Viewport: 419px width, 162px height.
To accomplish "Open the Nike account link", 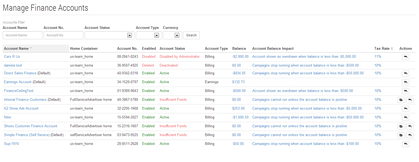I will [7, 117].
